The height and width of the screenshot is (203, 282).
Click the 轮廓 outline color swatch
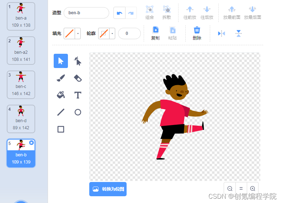coord(104,33)
